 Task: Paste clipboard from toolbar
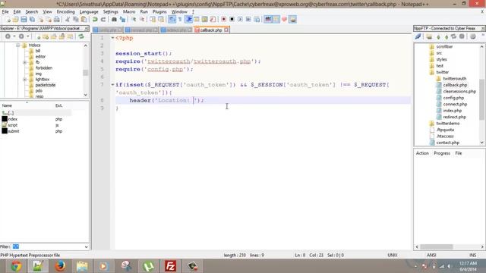click(x=84, y=20)
